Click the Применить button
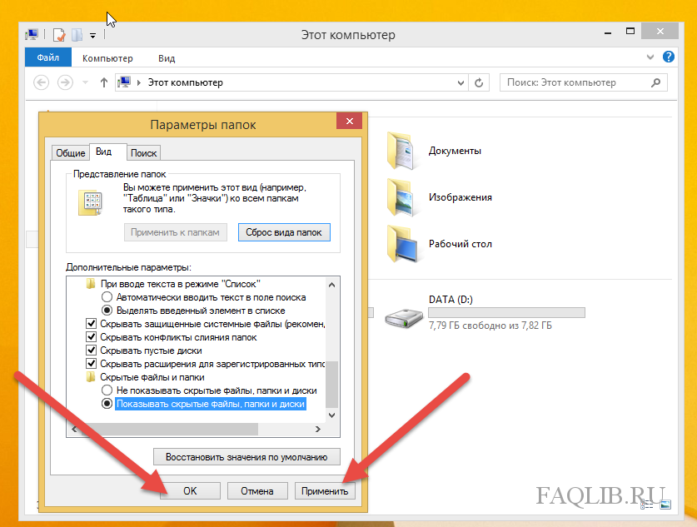 pos(325,491)
